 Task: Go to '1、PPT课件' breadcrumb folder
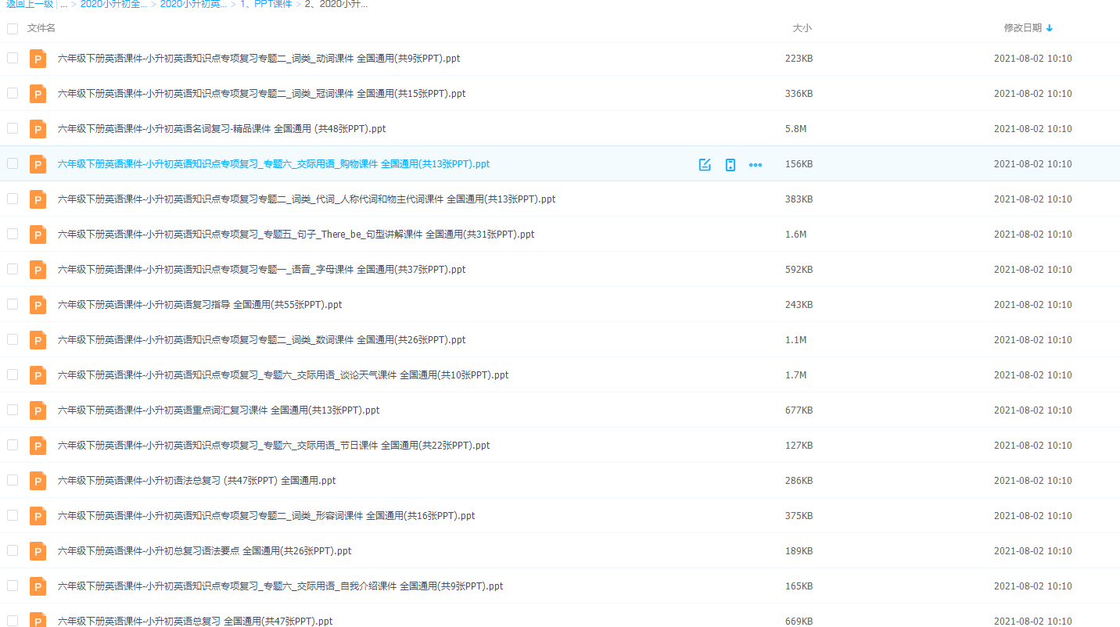(266, 4)
